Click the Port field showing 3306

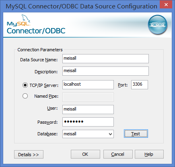[140, 85]
